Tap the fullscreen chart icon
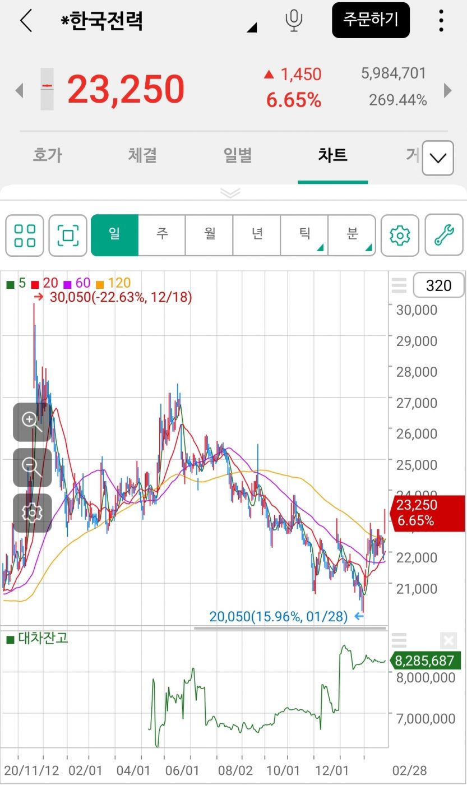Viewport: 467px width, 785px height. (68, 235)
